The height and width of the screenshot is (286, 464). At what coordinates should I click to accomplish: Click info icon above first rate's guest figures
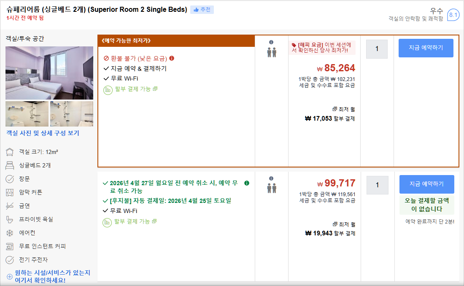271,42
